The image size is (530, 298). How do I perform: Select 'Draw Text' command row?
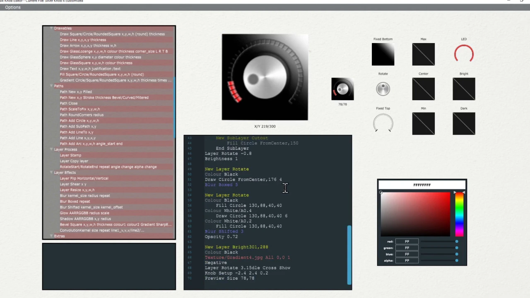point(90,69)
